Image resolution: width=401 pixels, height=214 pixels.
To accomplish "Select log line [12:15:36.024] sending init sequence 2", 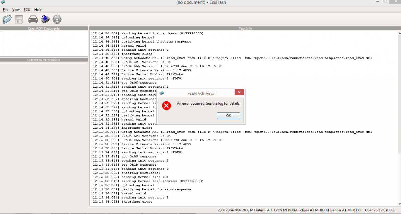I will coord(130,197).
